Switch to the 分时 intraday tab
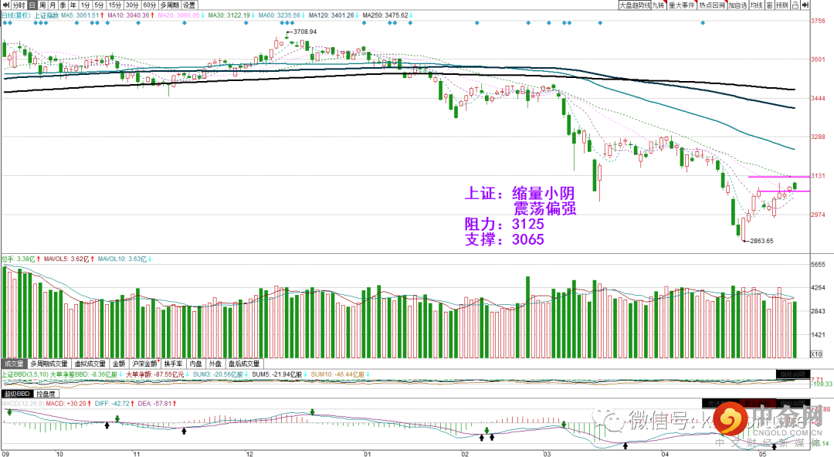 pyautogui.click(x=19, y=5)
